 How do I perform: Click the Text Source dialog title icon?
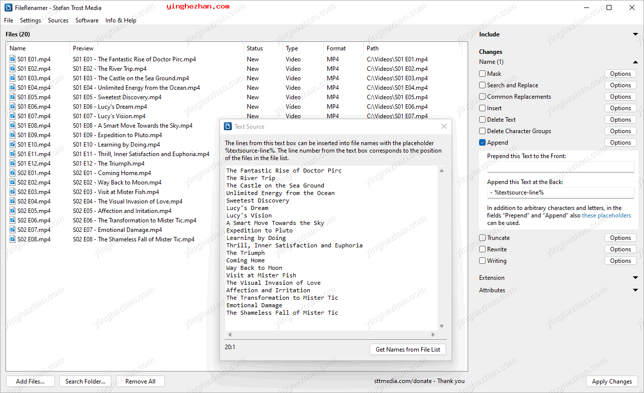click(228, 127)
